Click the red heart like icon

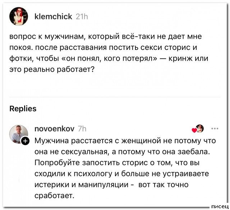point(194,130)
